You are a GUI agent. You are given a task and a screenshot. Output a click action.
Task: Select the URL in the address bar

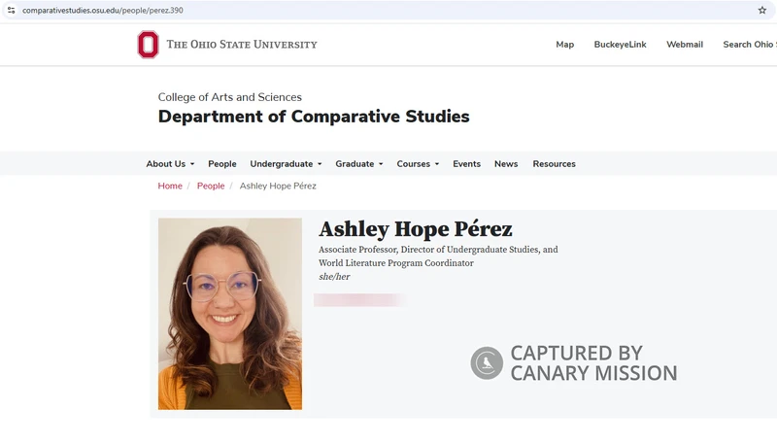(x=103, y=10)
